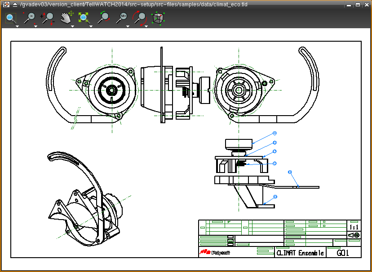Select the zoom window magnifier tool

(x=11, y=18)
